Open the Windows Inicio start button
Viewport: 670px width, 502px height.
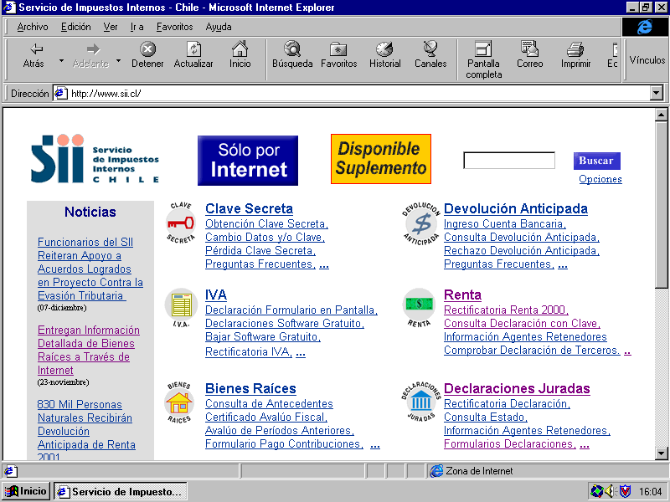click(27, 491)
